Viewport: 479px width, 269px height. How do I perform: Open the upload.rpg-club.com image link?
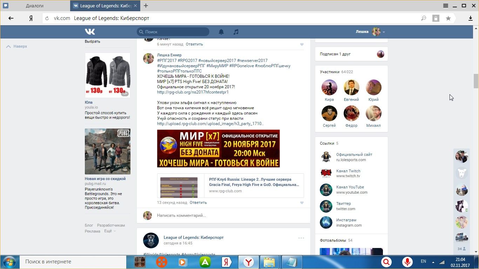(210, 124)
